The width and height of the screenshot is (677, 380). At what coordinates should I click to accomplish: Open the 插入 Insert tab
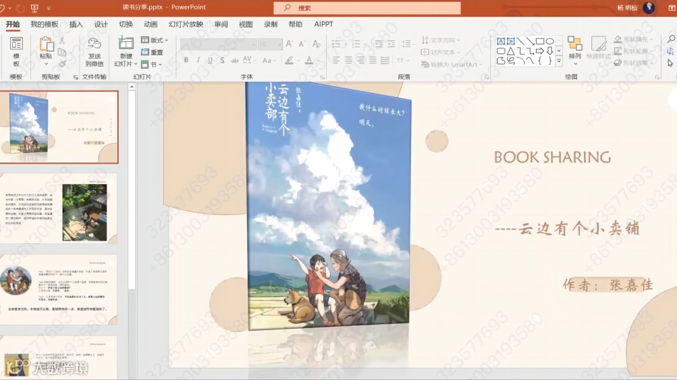pyautogui.click(x=76, y=24)
